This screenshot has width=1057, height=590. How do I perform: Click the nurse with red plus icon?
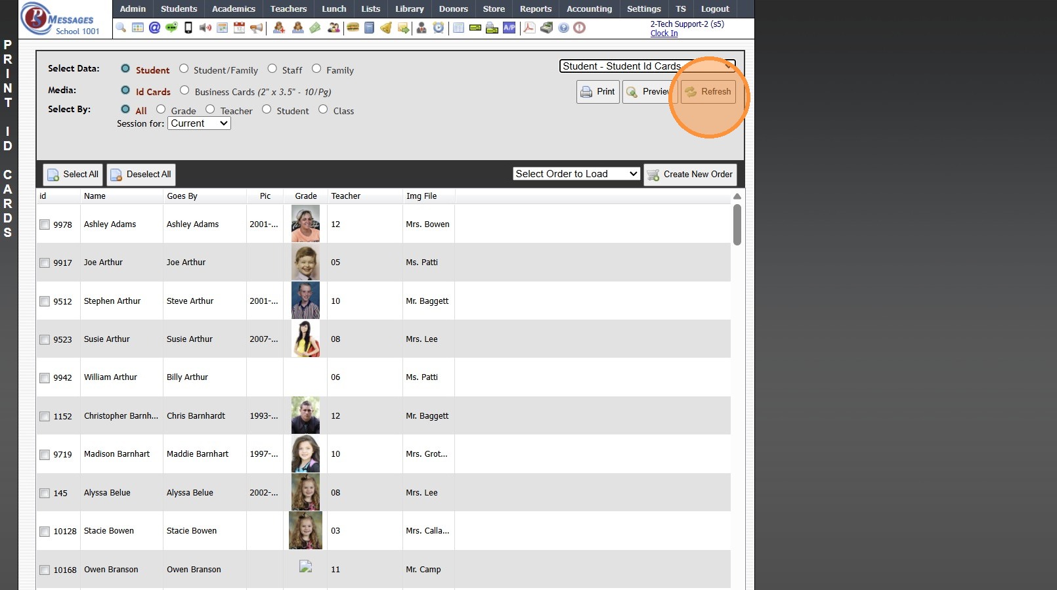pos(279,28)
